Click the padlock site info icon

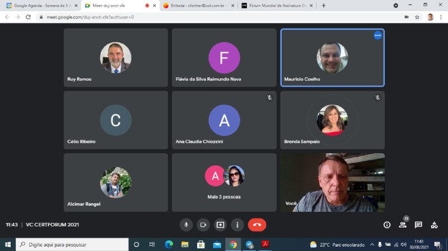[x=41, y=17]
